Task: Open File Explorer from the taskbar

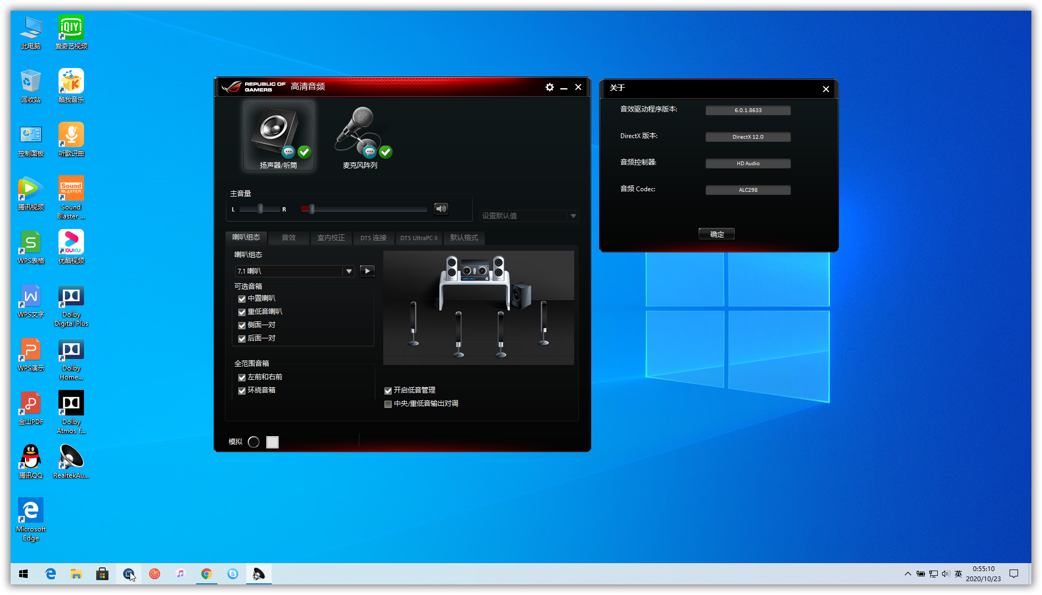Action: [x=76, y=574]
